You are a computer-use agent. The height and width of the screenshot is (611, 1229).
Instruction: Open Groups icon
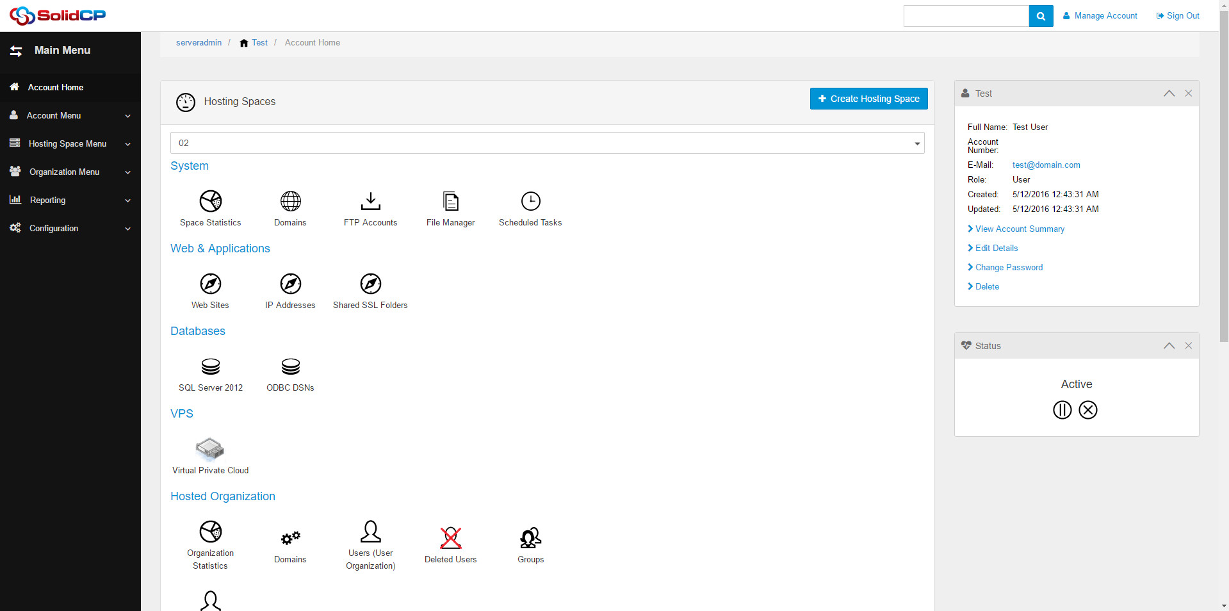[x=530, y=538]
